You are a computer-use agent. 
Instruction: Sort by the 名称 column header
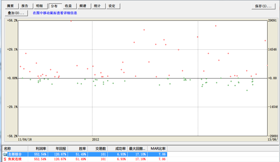coord(15,149)
